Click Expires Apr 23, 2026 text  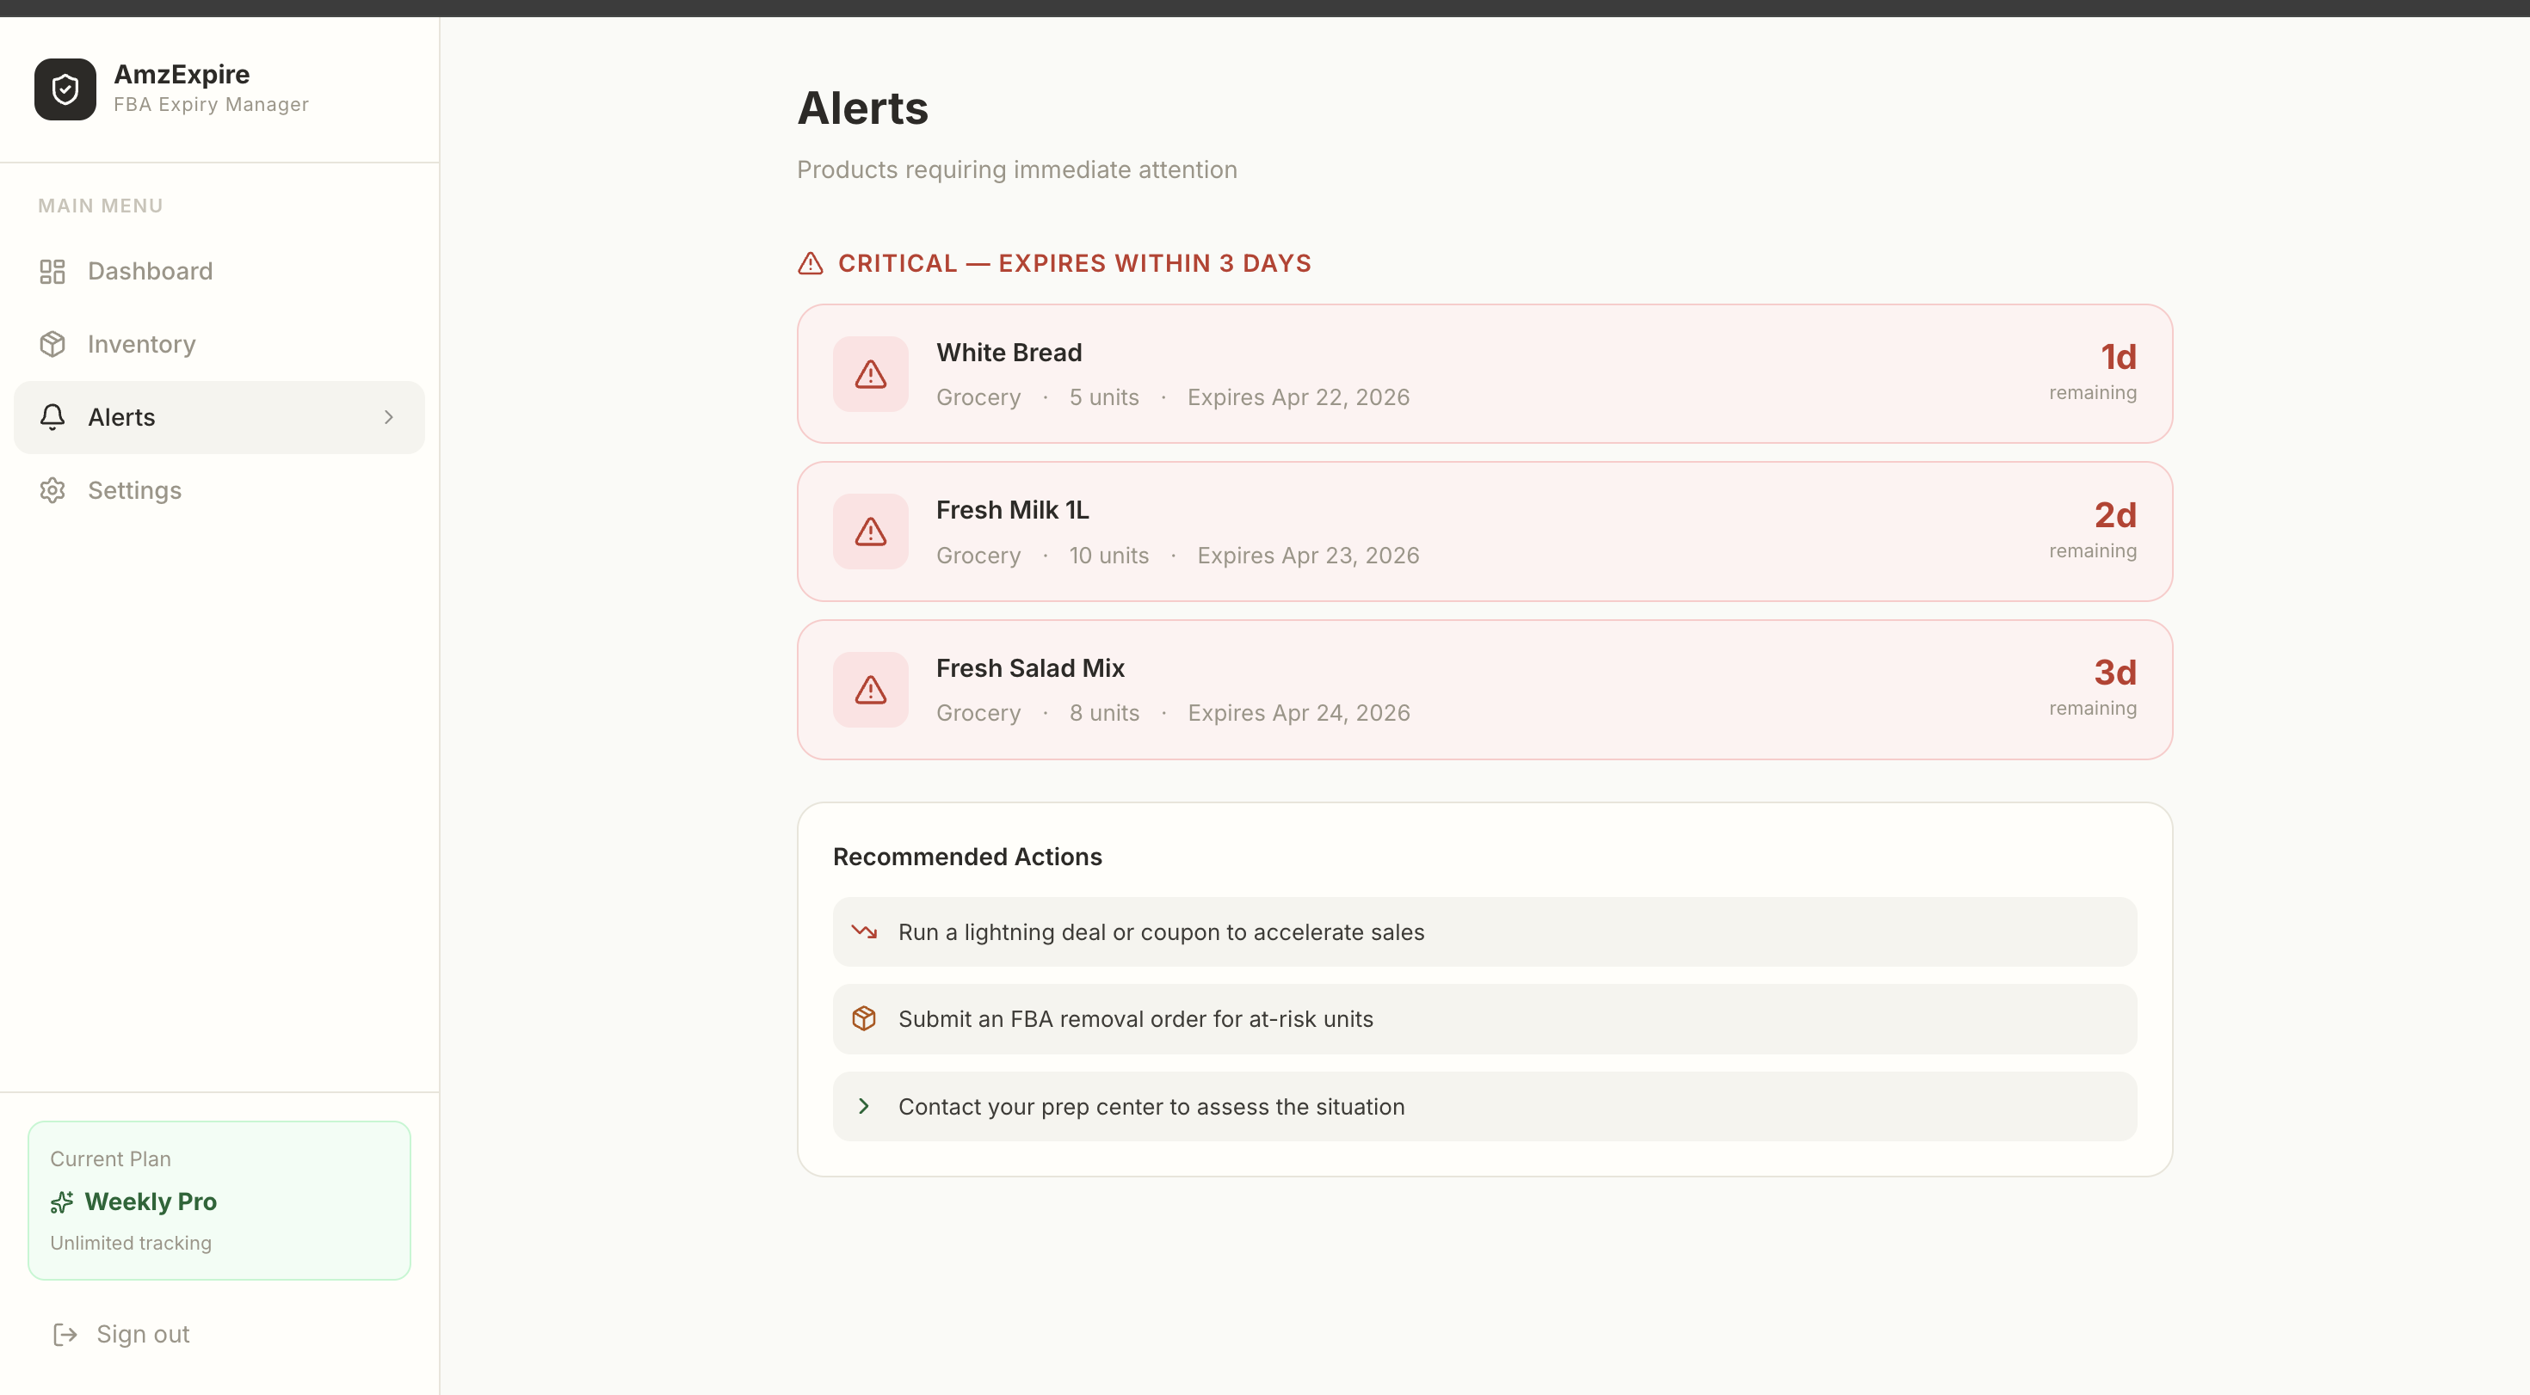coord(1308,556)
